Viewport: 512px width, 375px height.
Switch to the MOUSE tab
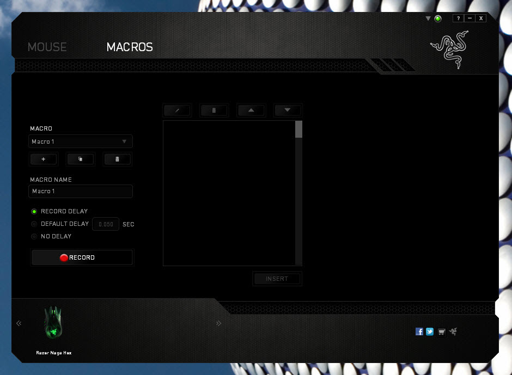click(x=47, y=47)
